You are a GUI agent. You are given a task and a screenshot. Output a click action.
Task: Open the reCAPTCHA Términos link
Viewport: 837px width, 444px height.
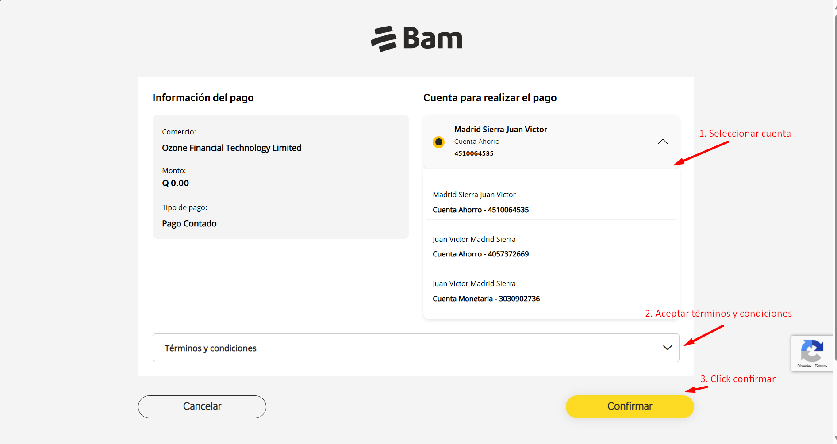click(x=821, y=366)
